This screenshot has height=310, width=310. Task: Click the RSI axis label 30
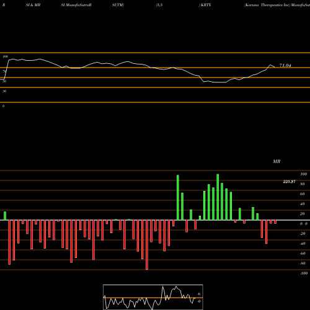click(4, 91)
